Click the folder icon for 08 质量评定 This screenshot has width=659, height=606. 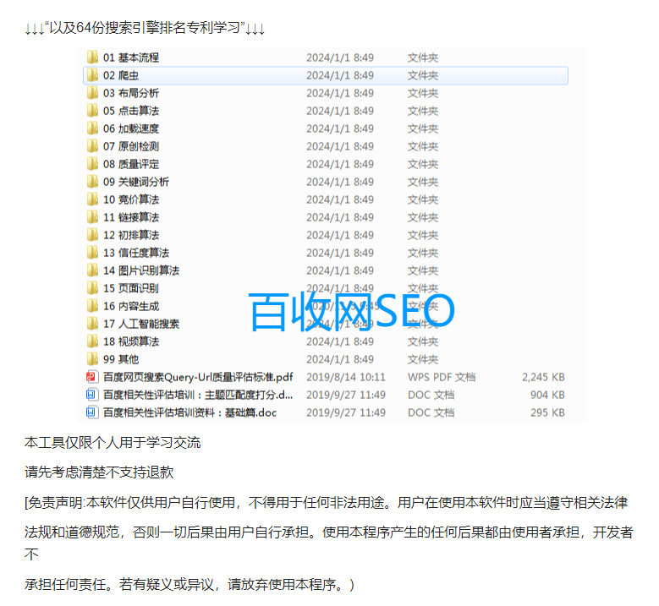tap(92, 164)
